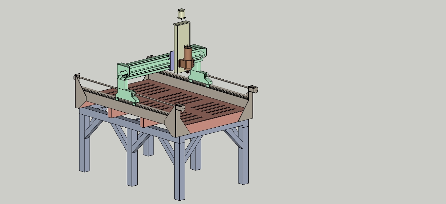Screen dimensions: 446x204
Task: Select the left green gantry upright
Action: 122,81
